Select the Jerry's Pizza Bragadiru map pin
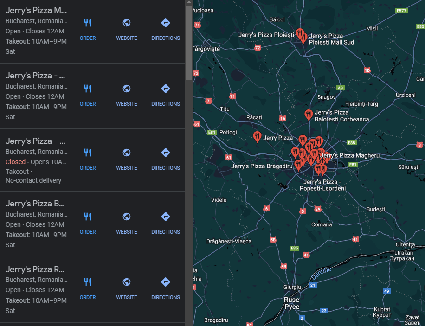The image size is (425, 326). coord(298,165)
